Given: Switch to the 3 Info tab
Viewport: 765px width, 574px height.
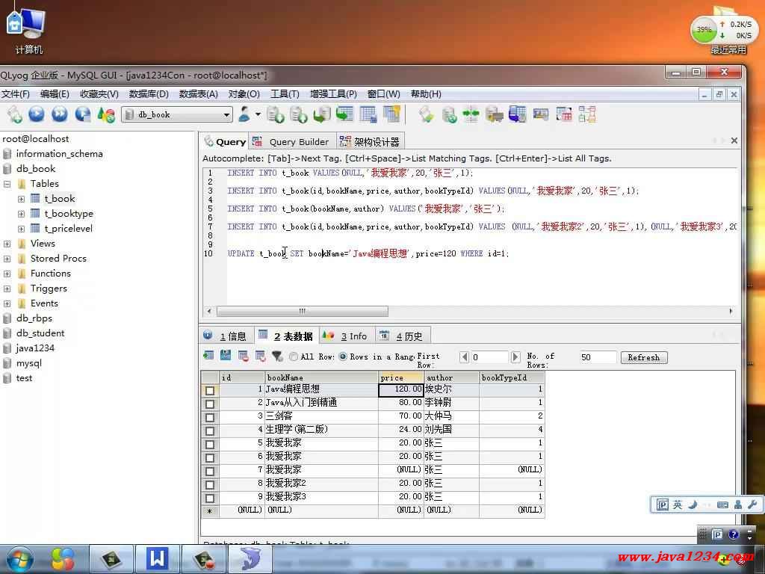Looking at the screenshot, I should click(347, 336).
